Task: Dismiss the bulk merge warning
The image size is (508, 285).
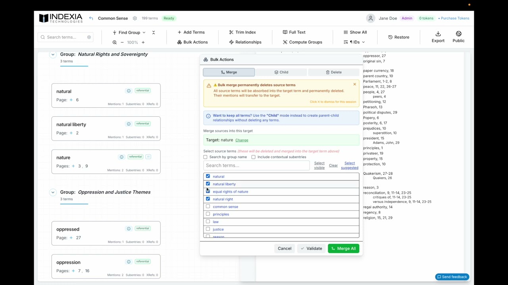Action: tap(354, 84)
